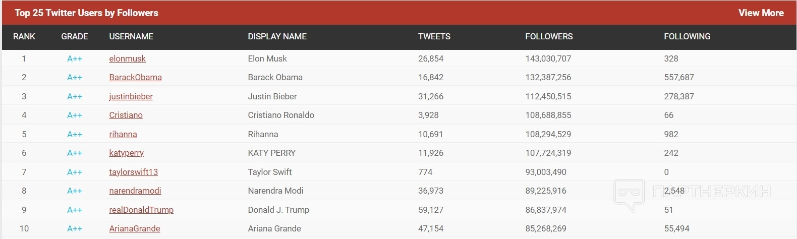Click the RANK column header

coord(24,36)
